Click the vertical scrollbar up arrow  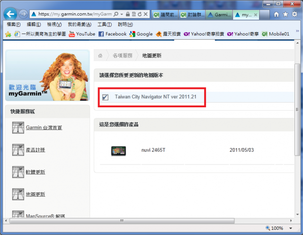point(297,43)
